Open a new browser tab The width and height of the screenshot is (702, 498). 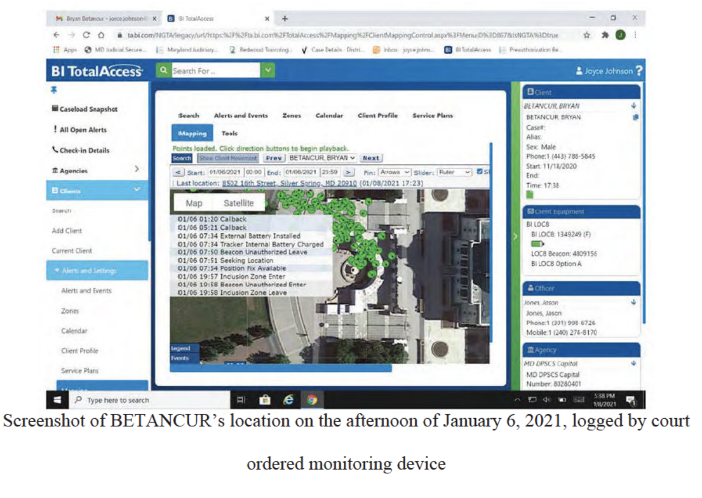(285, 18)
